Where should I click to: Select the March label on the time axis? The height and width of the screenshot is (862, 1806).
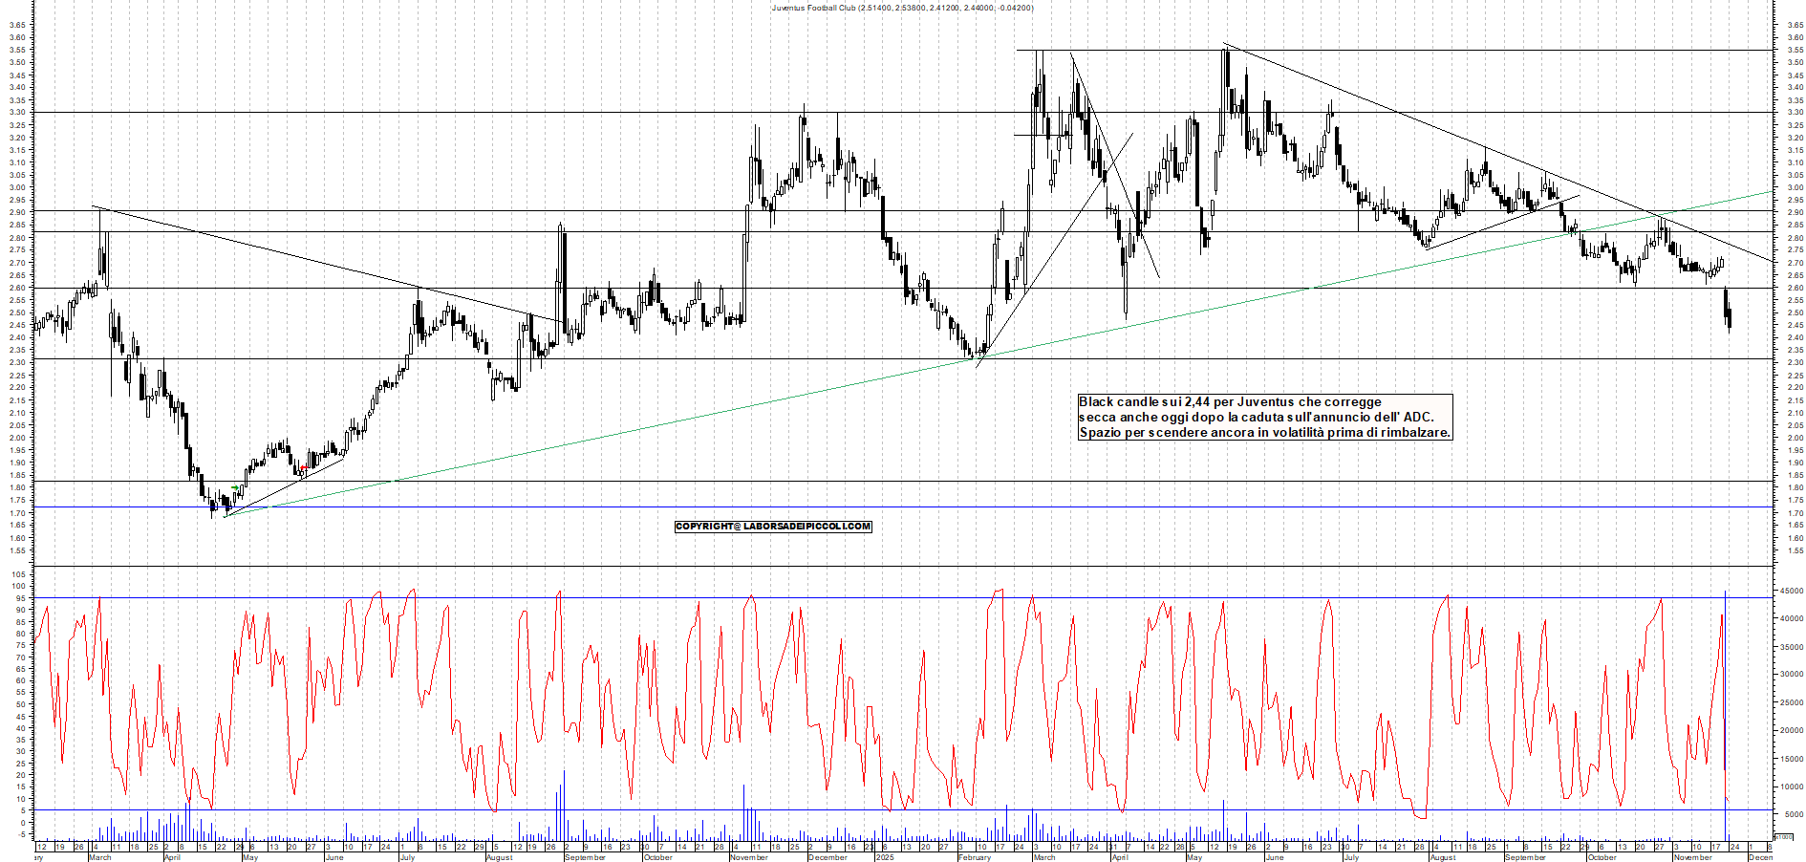[100, 856]
